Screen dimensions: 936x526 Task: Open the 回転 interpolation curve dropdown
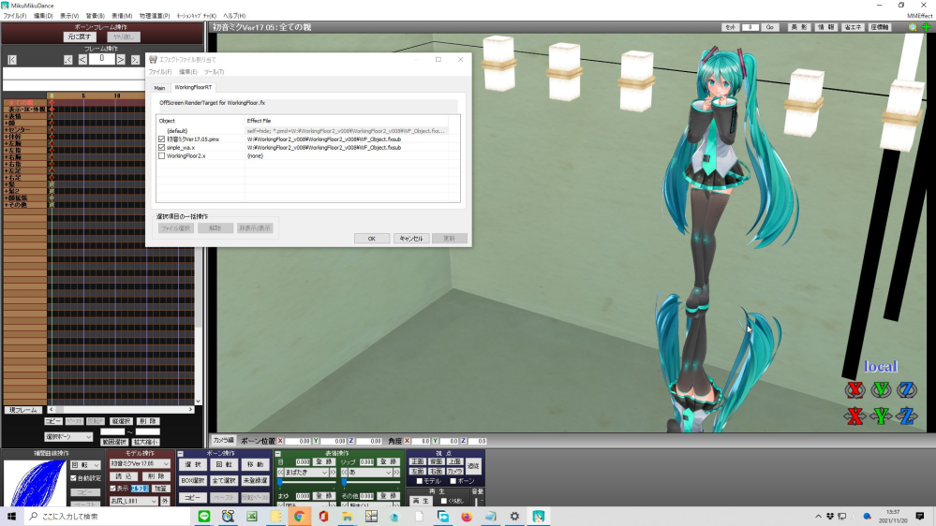(x=85, y=464)
